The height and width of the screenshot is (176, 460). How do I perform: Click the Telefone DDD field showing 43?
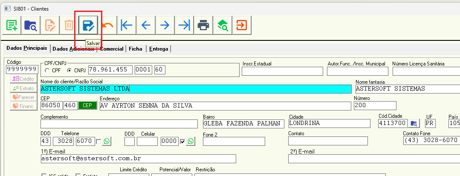tap(46, 141)
